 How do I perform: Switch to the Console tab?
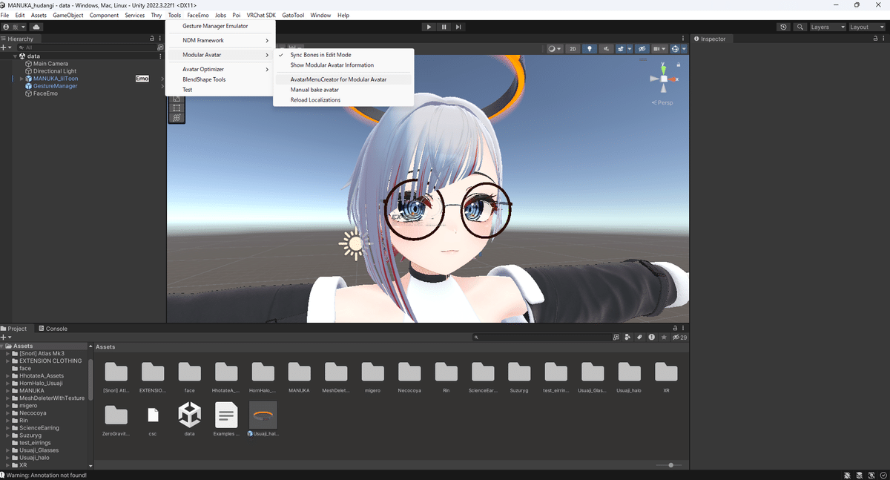click(x=52, y=329)
